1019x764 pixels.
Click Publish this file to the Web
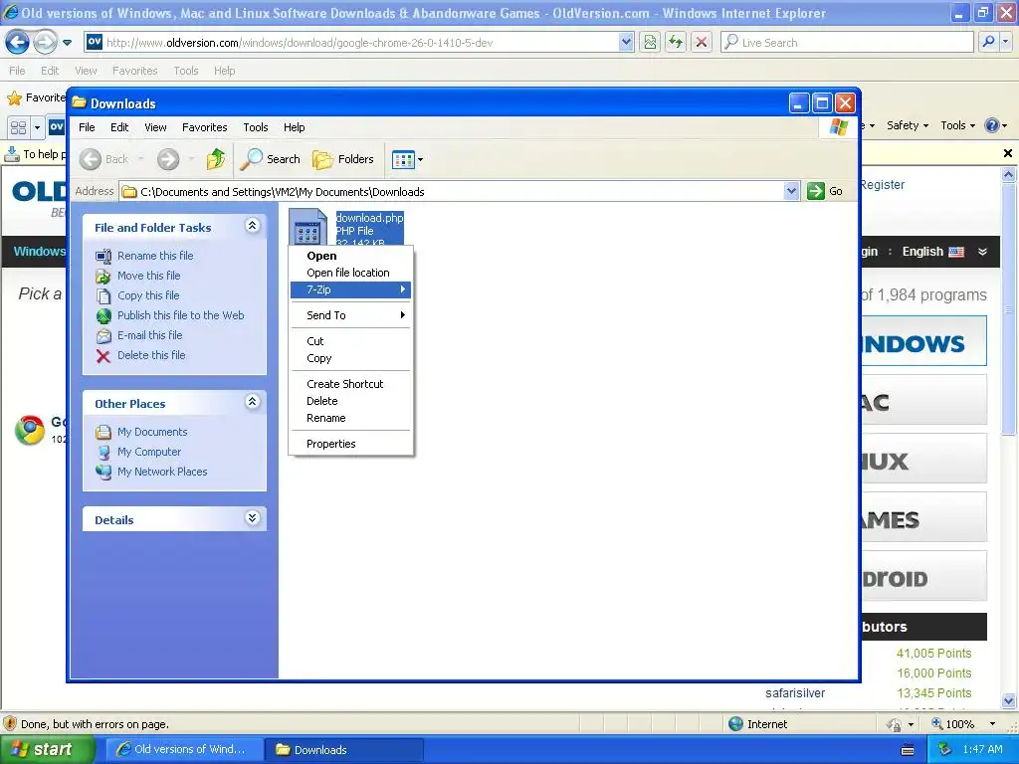coord(169,315)
